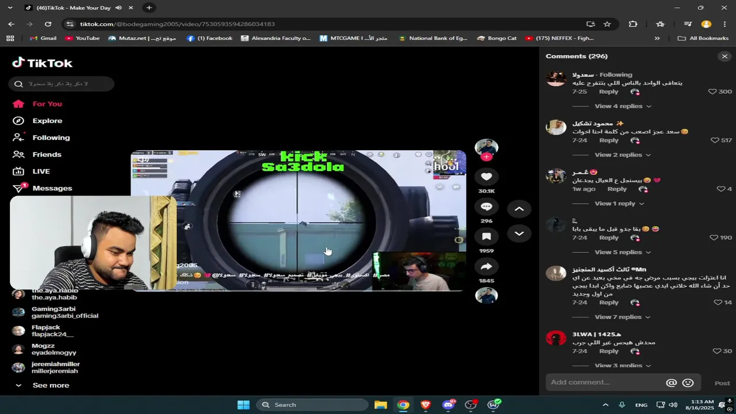736x414 pixels.
Task: Expand View 5 replies
Action: pos(623,252)
